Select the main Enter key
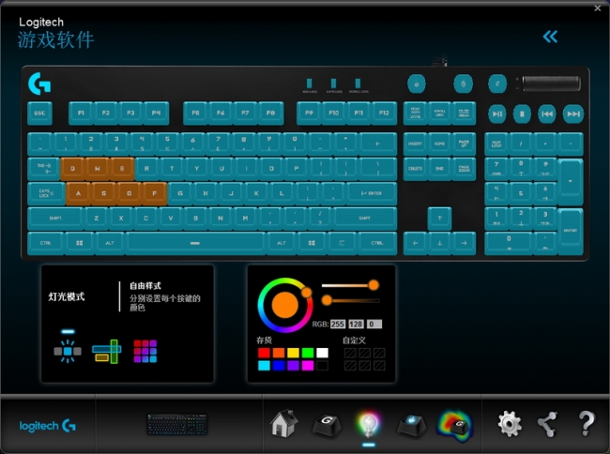This screenshot has height=454, width=610. 372,193
